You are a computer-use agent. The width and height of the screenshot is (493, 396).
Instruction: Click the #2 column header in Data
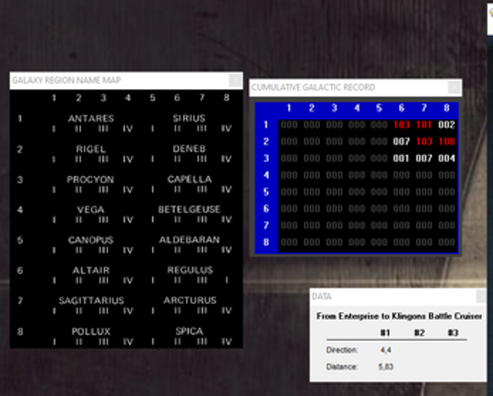coord(419,332)
